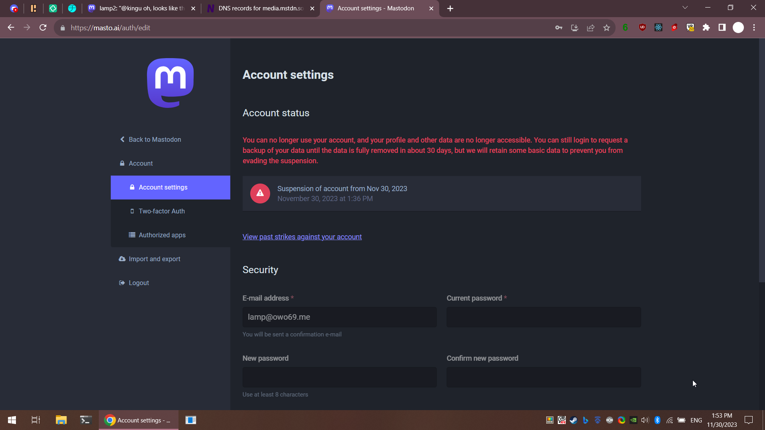Expand the tab search chevron
Viewport: 765px width, 430px height.
point(685,8)
